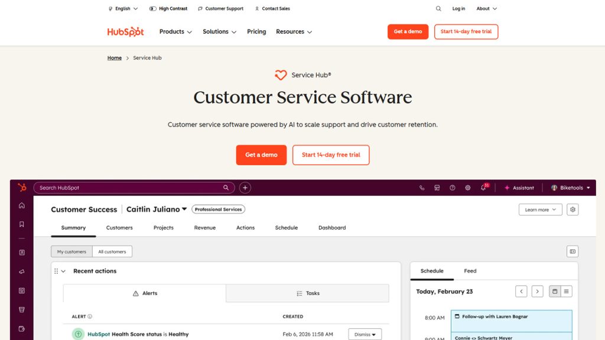Open the Learn more dropdown

(540, 210)
